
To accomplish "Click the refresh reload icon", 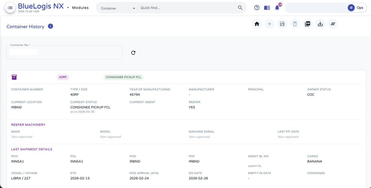I will click(x=133, y=53).
